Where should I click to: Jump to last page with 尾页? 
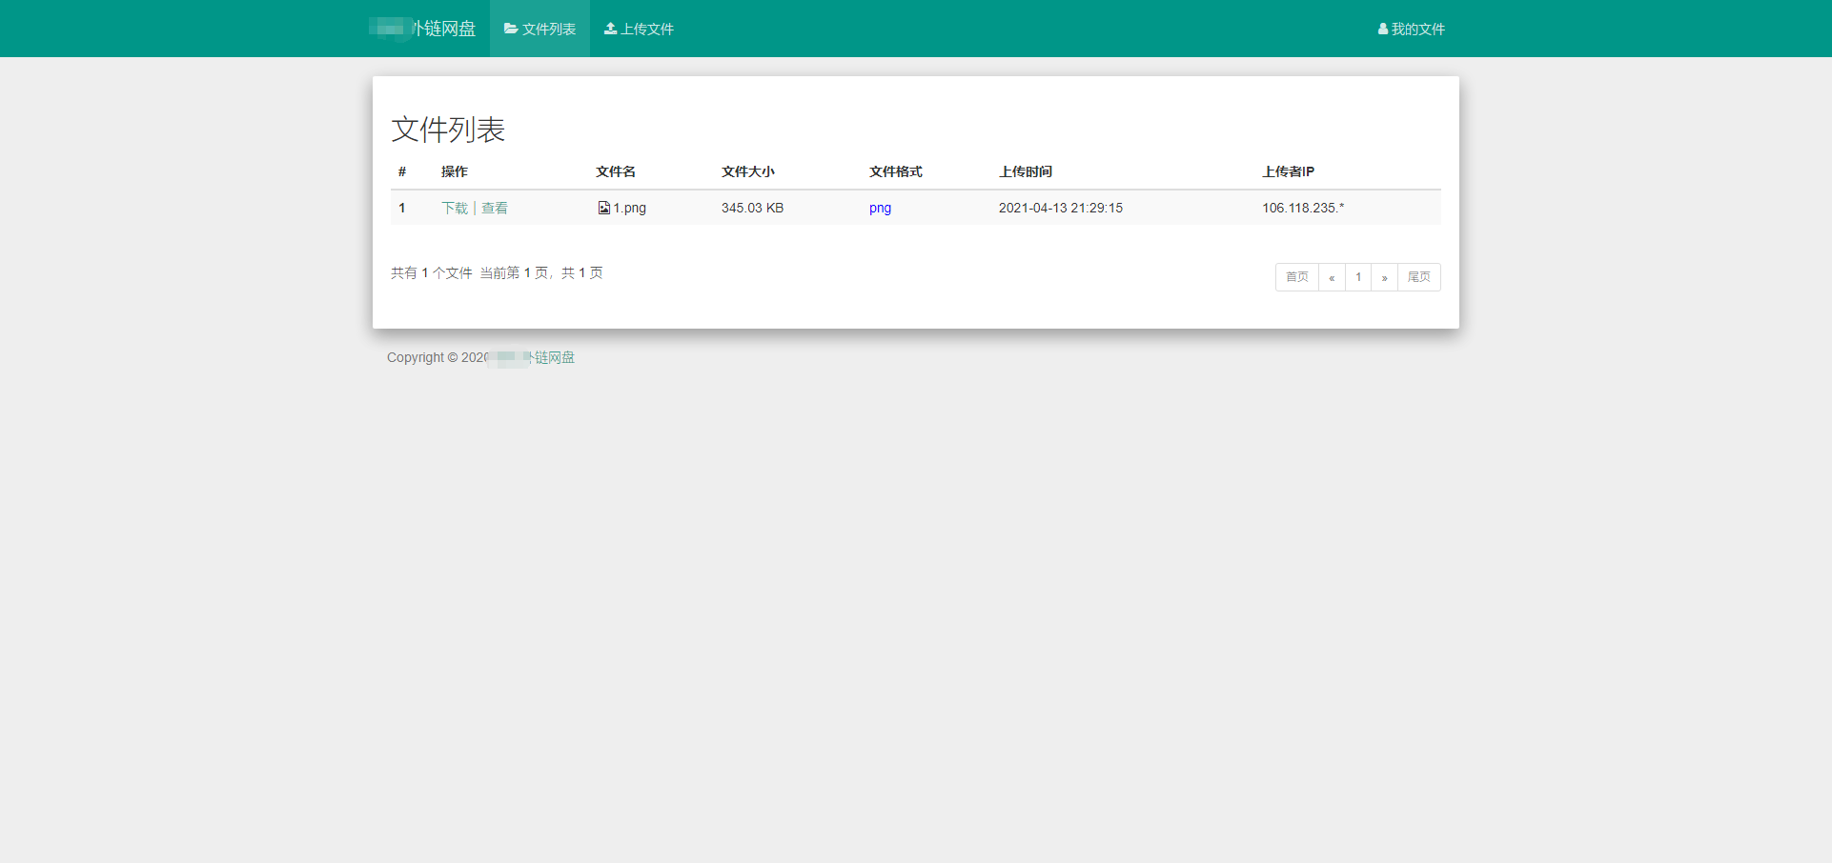click(x=1418, y=277)
